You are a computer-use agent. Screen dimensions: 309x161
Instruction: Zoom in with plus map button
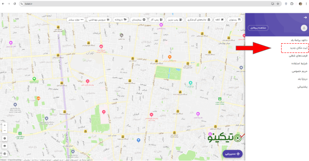(x=5, y=125)
